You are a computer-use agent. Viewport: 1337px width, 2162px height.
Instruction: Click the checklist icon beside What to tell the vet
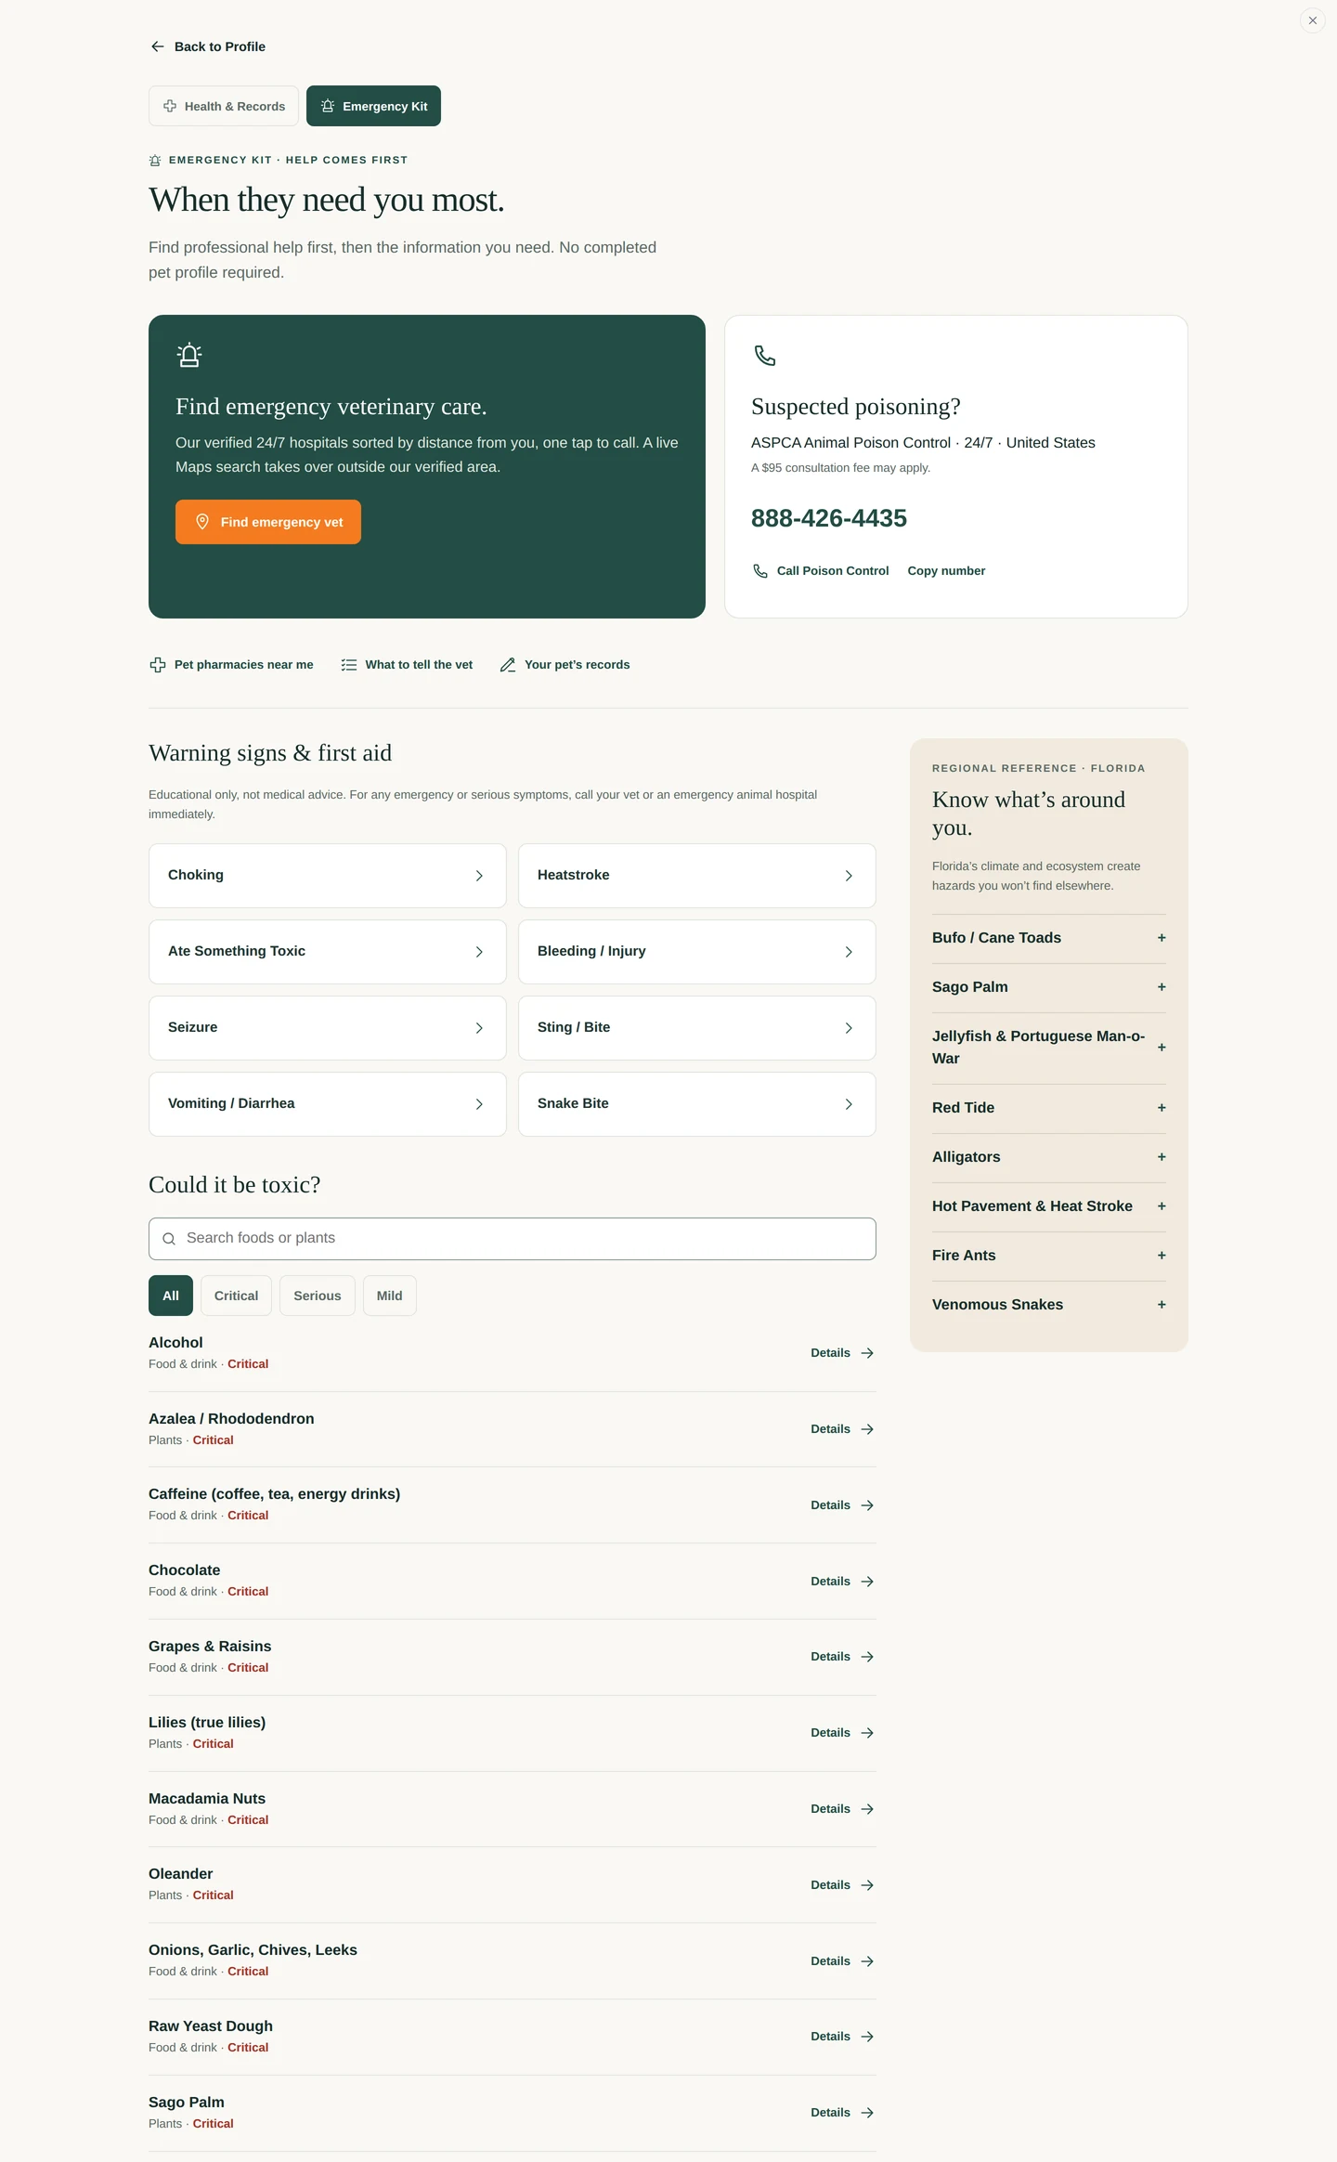point(349,665)
